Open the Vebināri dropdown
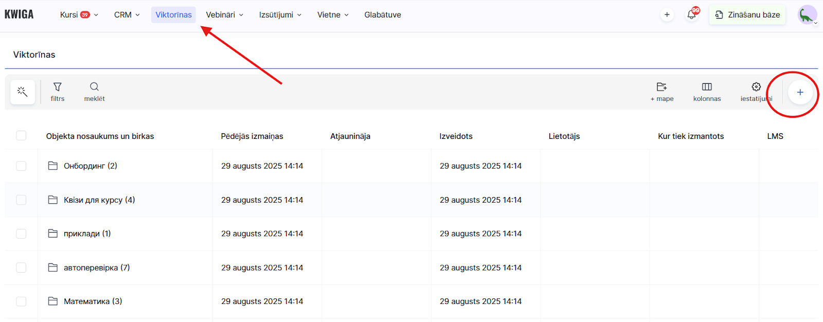Image resolution: width=823 pixels, height=322 pixels. click(224, 15)
